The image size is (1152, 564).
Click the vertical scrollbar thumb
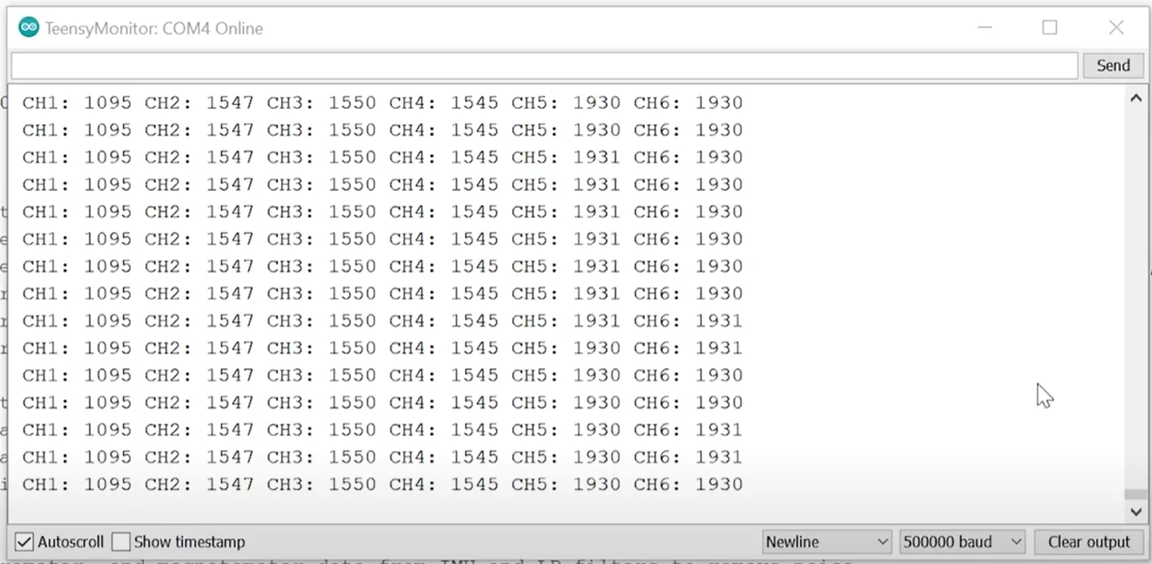tap(1135, 494)
